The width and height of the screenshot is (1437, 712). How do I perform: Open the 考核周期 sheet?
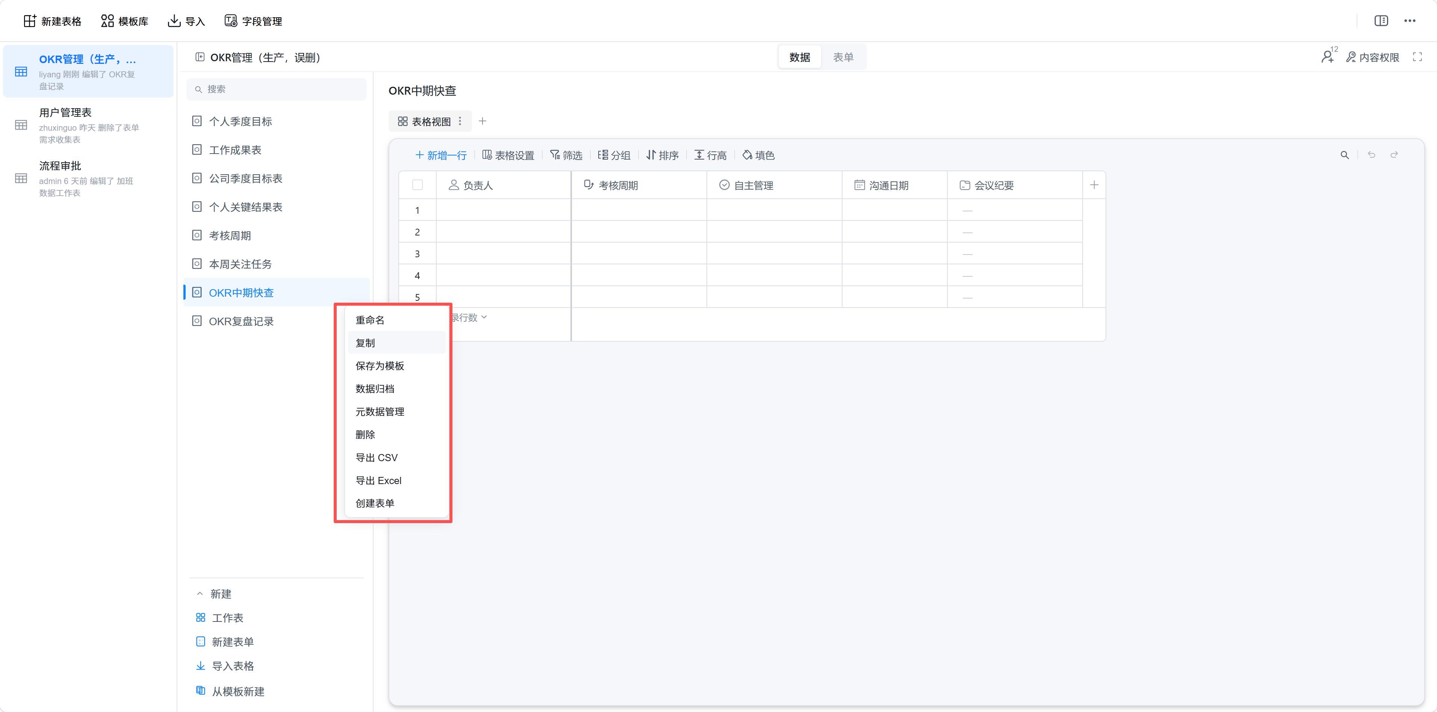(x=277, y=235)
